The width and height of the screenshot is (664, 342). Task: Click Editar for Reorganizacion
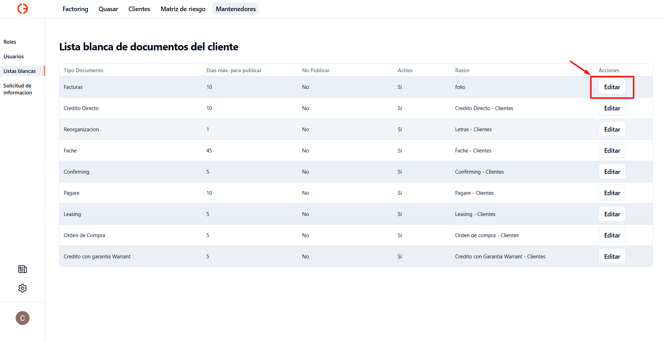pos(612,130)
